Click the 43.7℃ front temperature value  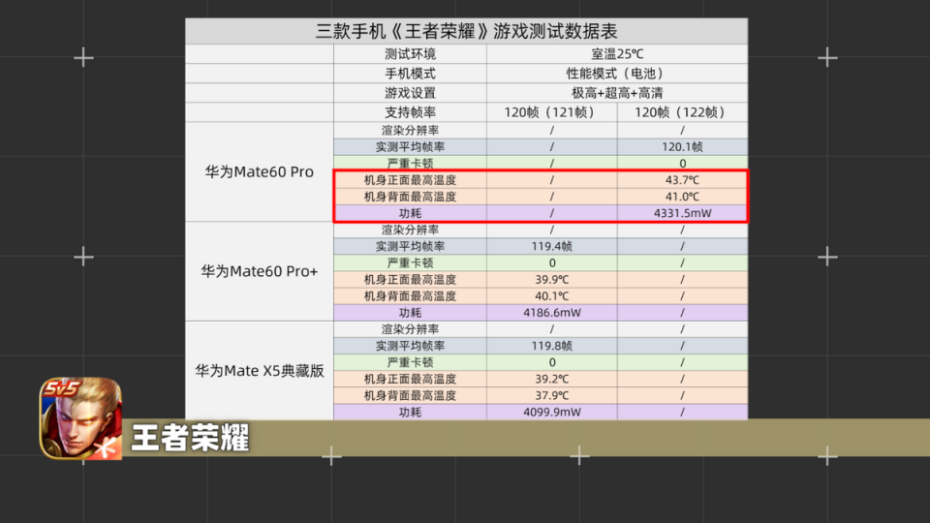click(682, 180)
